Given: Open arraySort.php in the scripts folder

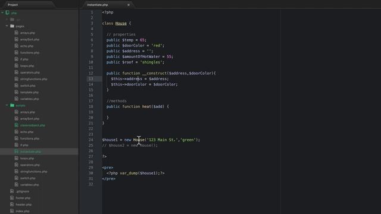Looking at the screenshot, I should point(30,119).
